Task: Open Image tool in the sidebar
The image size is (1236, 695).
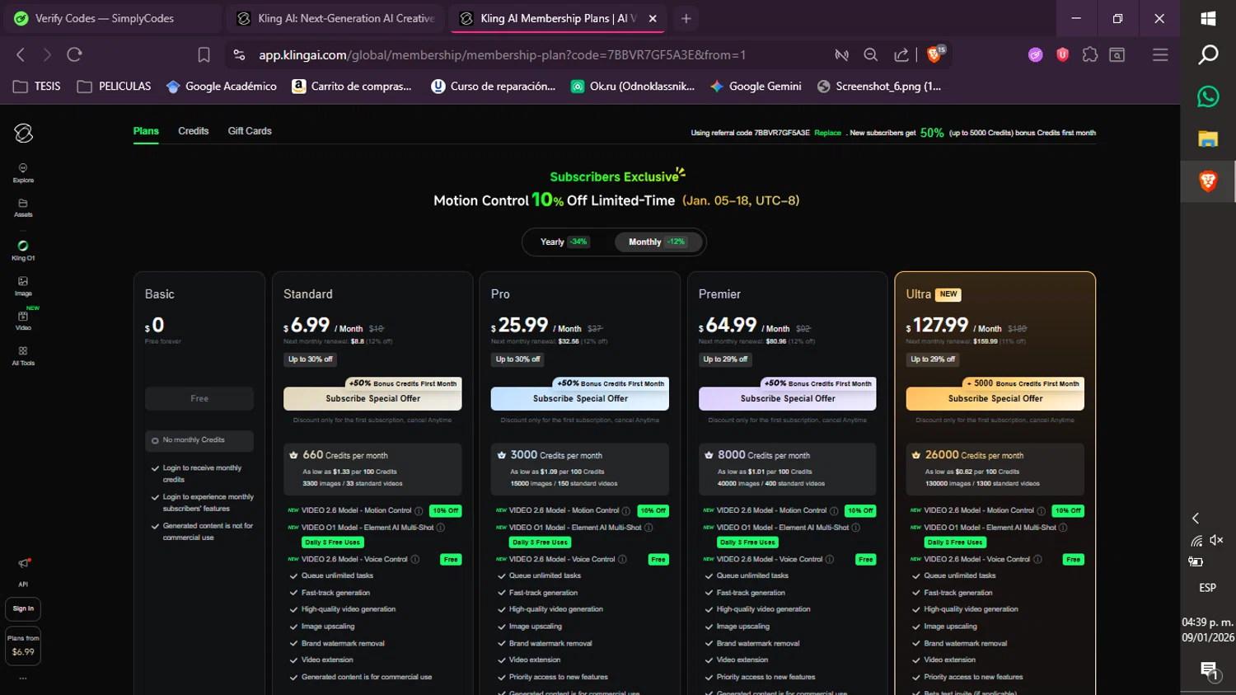Action: tap(23, 286)
